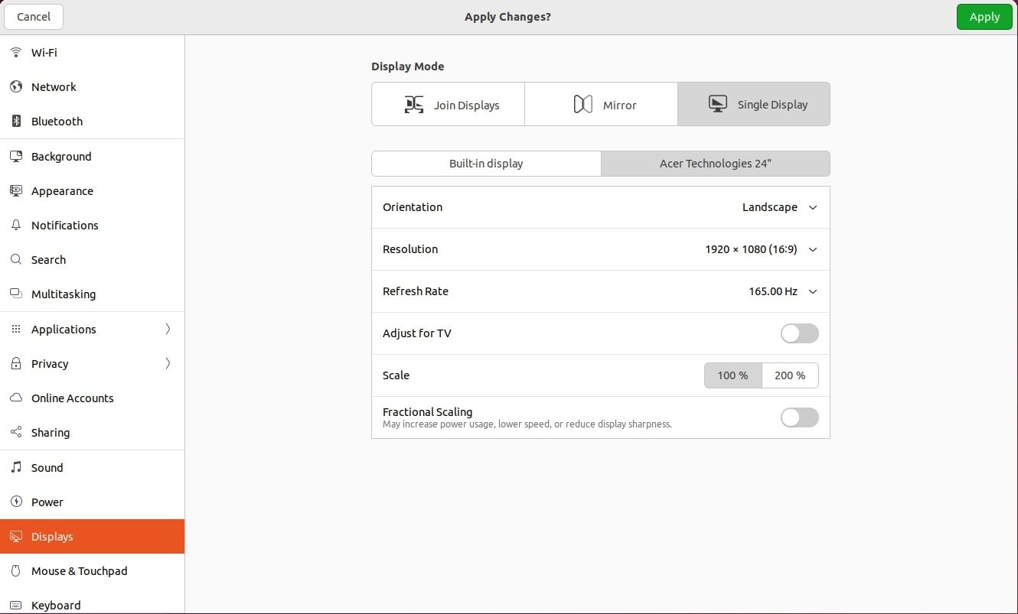Expand the Applications sidebar entry
This screenshot has height=614, width=1018.
[x=92, y=330]
